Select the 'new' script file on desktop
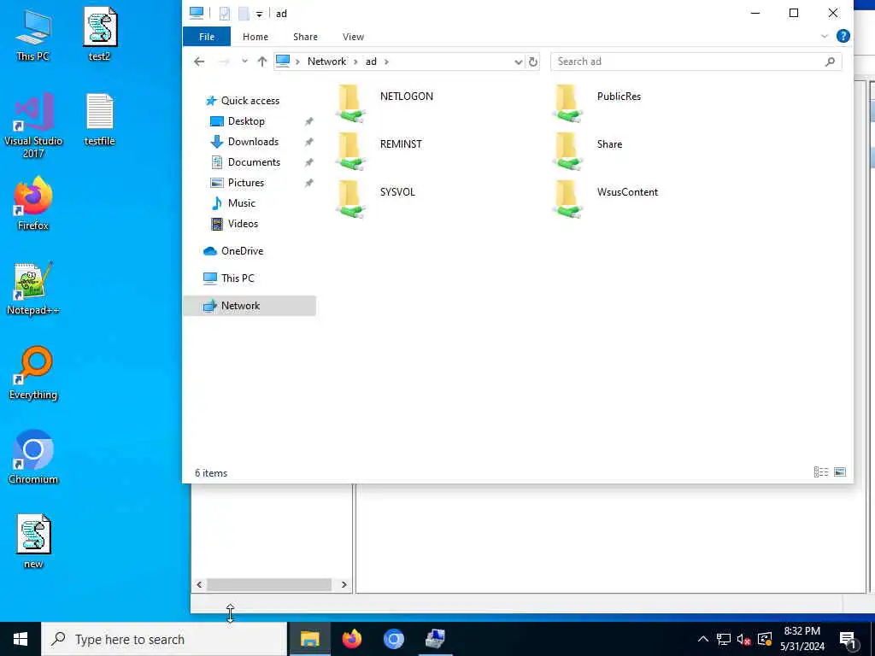 click(x=33, y=542)
